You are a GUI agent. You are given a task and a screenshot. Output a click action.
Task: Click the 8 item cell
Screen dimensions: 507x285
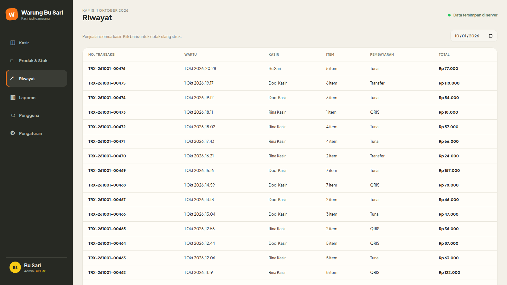click(x=332, y=272)
